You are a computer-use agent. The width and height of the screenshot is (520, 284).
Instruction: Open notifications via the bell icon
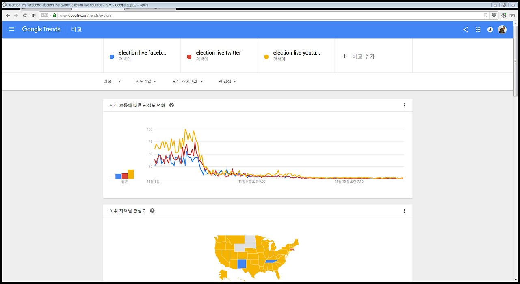490,29
